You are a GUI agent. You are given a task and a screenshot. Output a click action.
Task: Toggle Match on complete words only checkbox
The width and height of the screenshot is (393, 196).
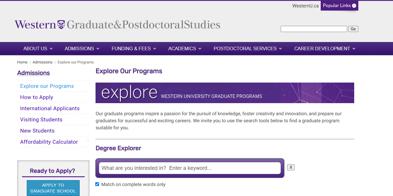point(97,184)
